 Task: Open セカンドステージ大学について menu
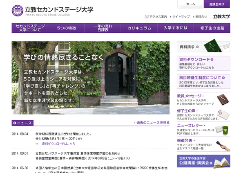(x=30, y=28)
